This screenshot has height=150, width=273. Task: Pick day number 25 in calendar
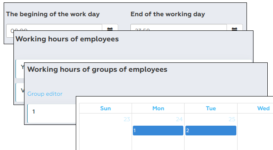click(x=232, y=119)
